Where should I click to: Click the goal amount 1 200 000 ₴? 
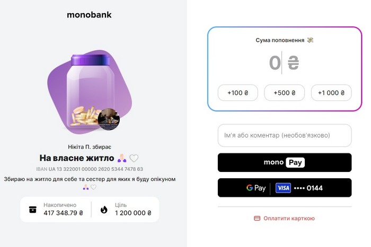133,213
